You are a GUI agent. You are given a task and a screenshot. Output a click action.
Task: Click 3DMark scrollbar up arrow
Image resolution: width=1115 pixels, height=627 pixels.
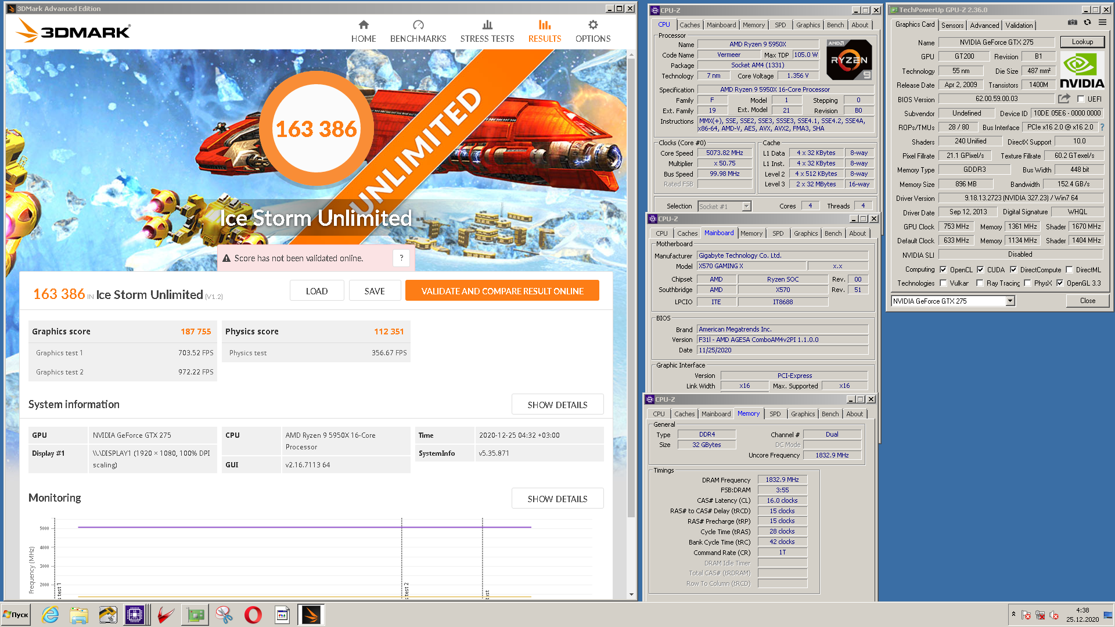631,53
